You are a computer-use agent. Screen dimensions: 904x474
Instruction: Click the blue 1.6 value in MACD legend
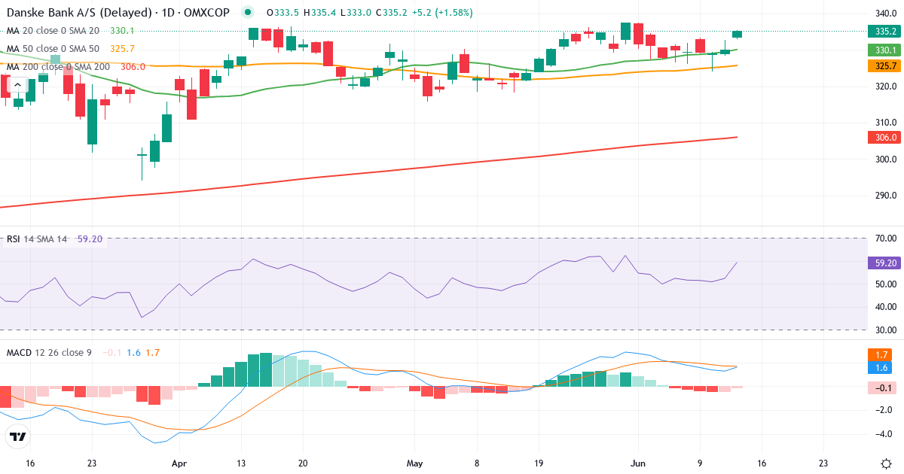[x=133, y=352]
